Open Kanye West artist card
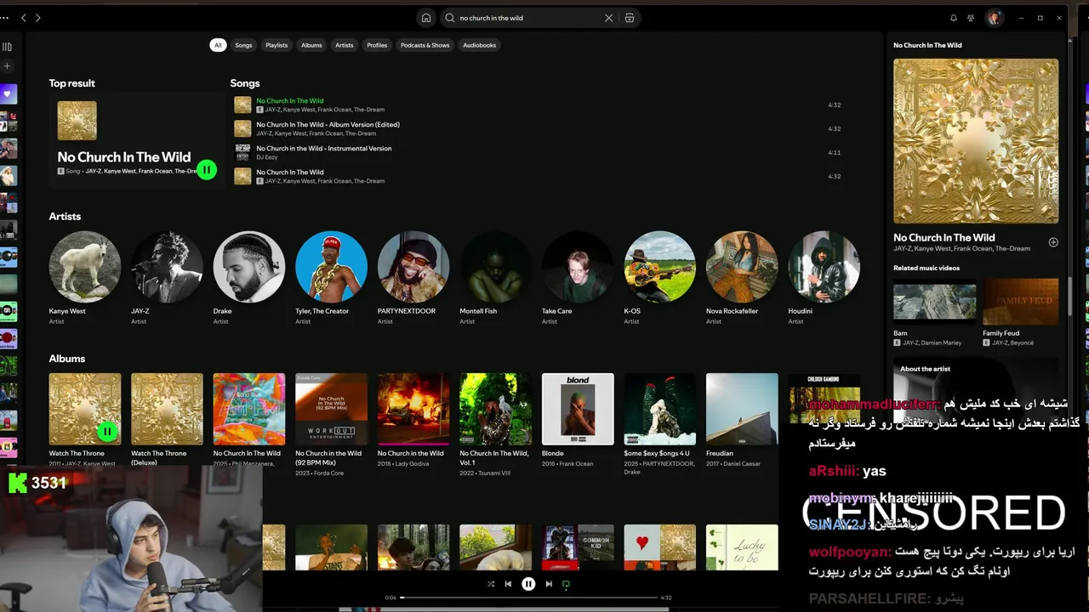The image size is (1089, 612). tap(85, 277)
